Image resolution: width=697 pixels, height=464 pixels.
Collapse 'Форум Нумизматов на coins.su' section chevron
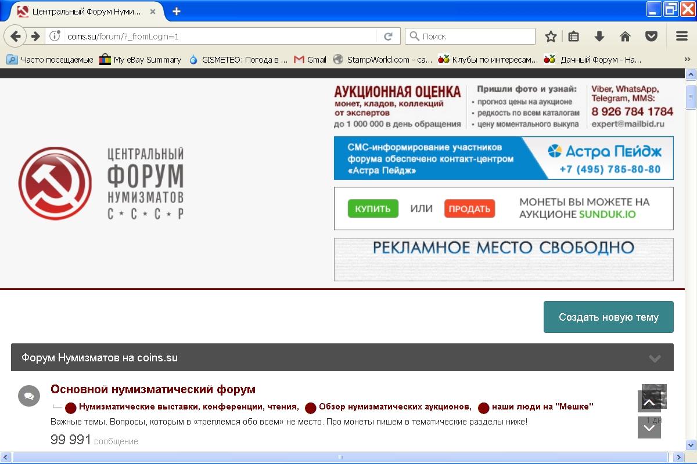655,358
